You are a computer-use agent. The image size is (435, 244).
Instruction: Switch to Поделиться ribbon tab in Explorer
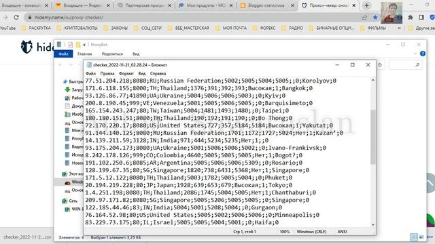[x=112, y=54]
